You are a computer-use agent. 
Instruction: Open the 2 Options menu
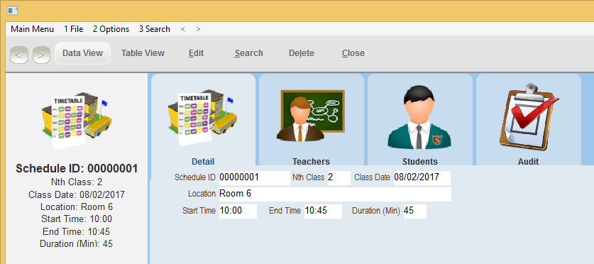click(x=111, y=29)
